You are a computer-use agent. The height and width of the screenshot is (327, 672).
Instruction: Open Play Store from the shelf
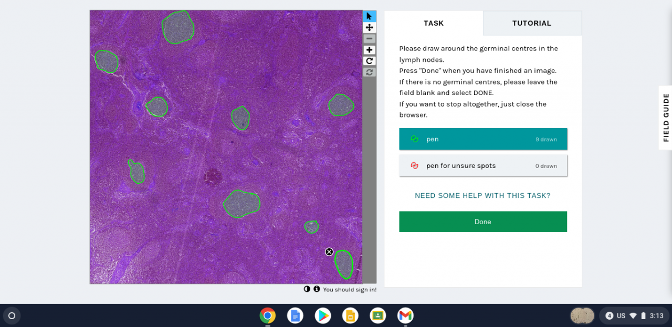click(323, 315)
